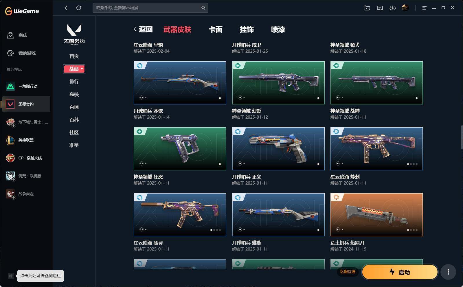Click the 启动 launch button

click(400, 272)
